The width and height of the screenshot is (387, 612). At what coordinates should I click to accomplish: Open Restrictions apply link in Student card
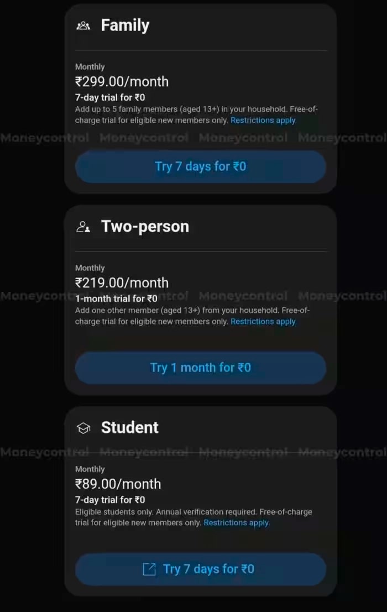(x=237, y=522)
